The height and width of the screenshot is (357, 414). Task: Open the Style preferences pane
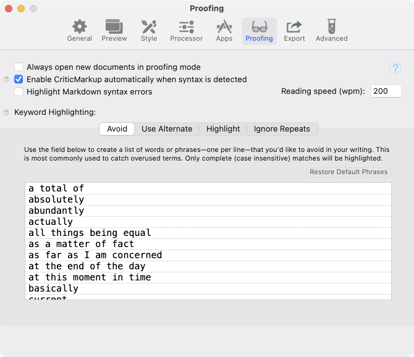pyautogui.click(x=149, y=31)
